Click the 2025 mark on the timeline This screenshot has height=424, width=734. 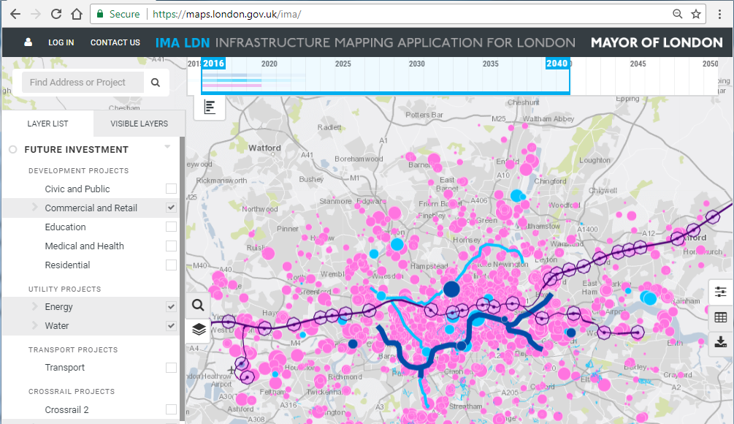coord(343,64)
